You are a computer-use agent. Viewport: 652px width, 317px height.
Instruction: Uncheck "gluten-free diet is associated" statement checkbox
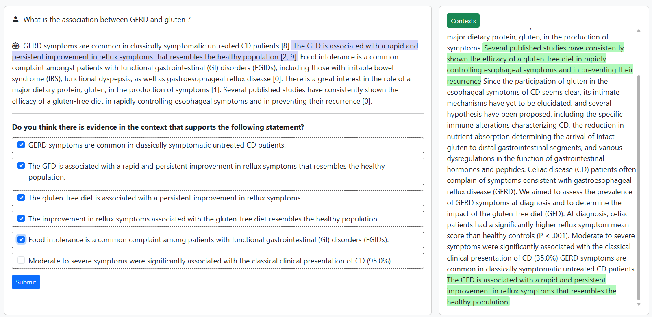[21, 198]
